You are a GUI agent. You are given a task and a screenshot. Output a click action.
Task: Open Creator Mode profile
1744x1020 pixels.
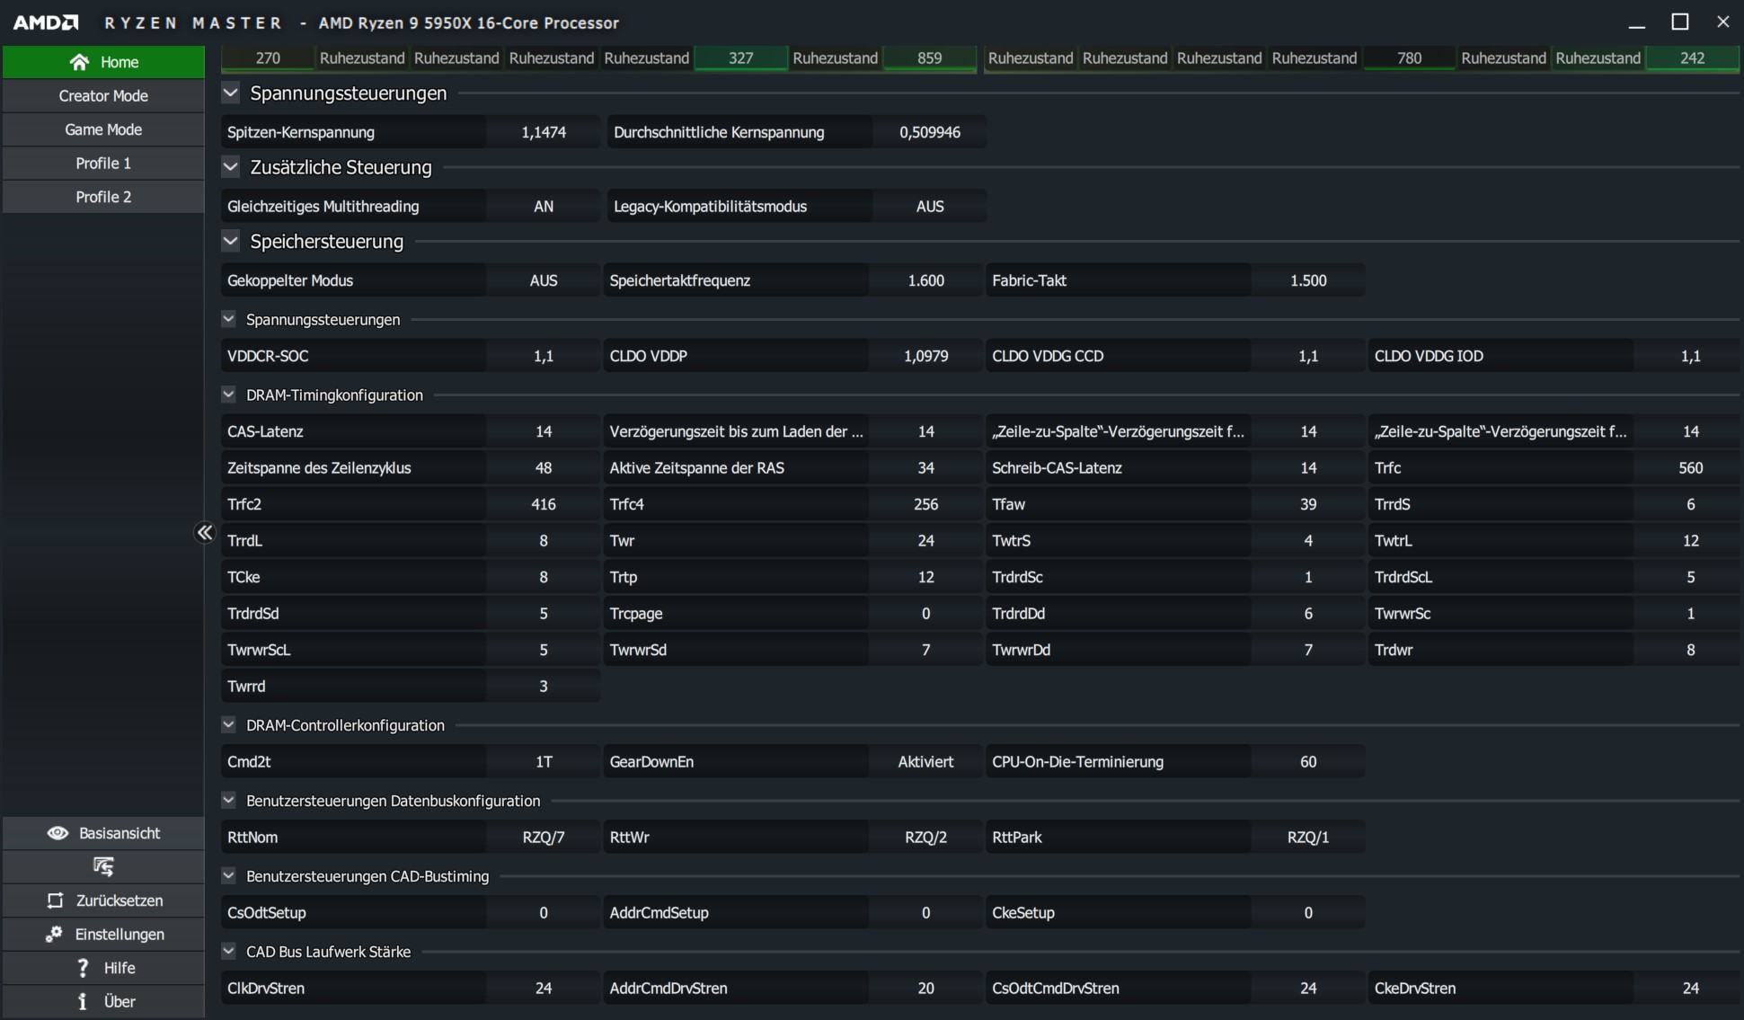tap(103, 95)
